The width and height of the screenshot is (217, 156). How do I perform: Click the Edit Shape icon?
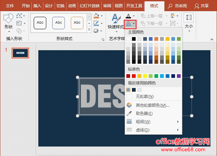[19, 16]
